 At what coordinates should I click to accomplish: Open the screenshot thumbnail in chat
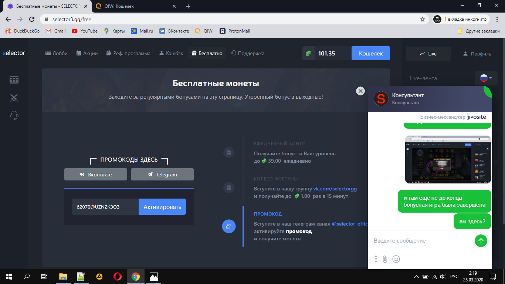448,159
